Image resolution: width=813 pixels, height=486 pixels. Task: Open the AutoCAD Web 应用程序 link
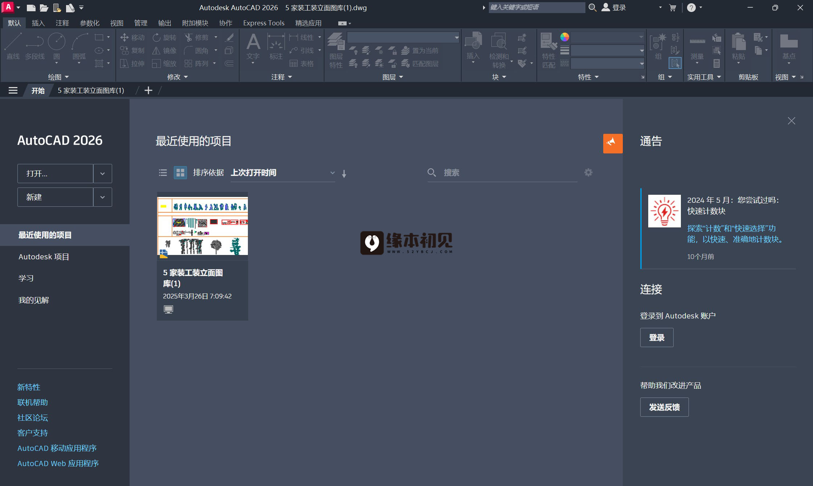58,463
